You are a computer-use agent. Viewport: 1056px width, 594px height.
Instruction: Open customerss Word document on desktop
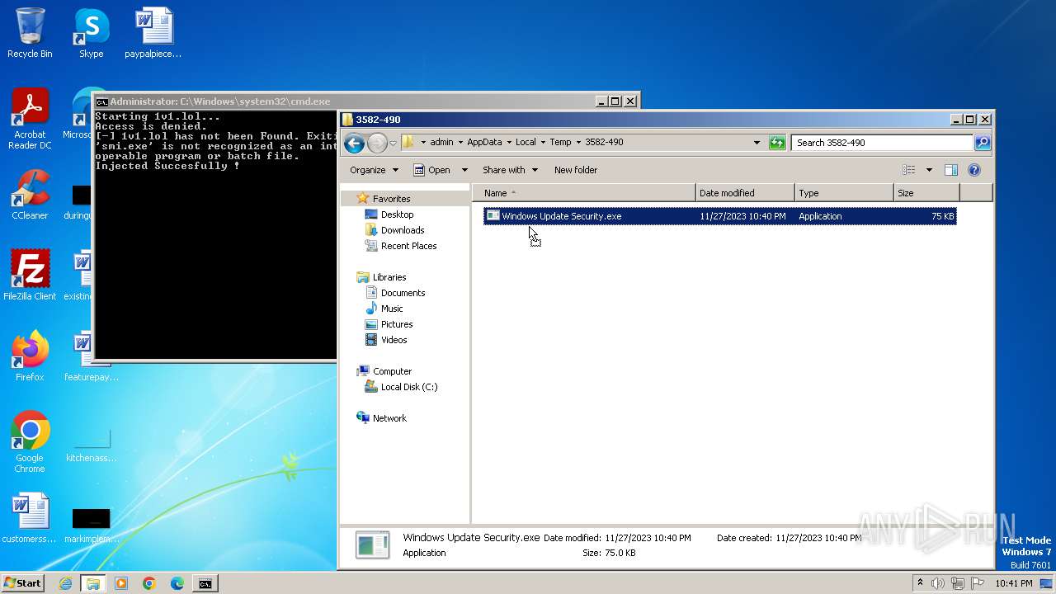click(30, 518)
